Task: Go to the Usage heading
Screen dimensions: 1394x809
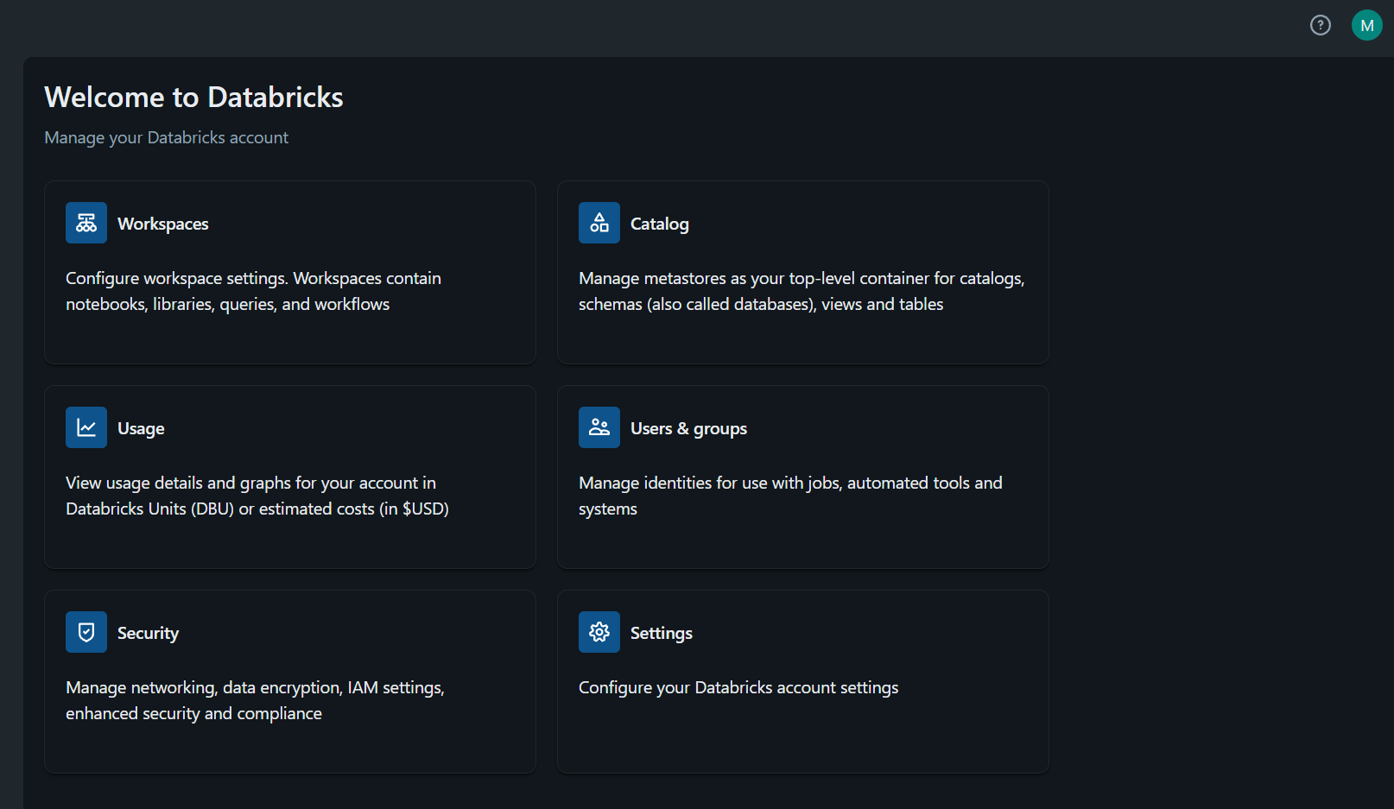Action: [141, 428]
